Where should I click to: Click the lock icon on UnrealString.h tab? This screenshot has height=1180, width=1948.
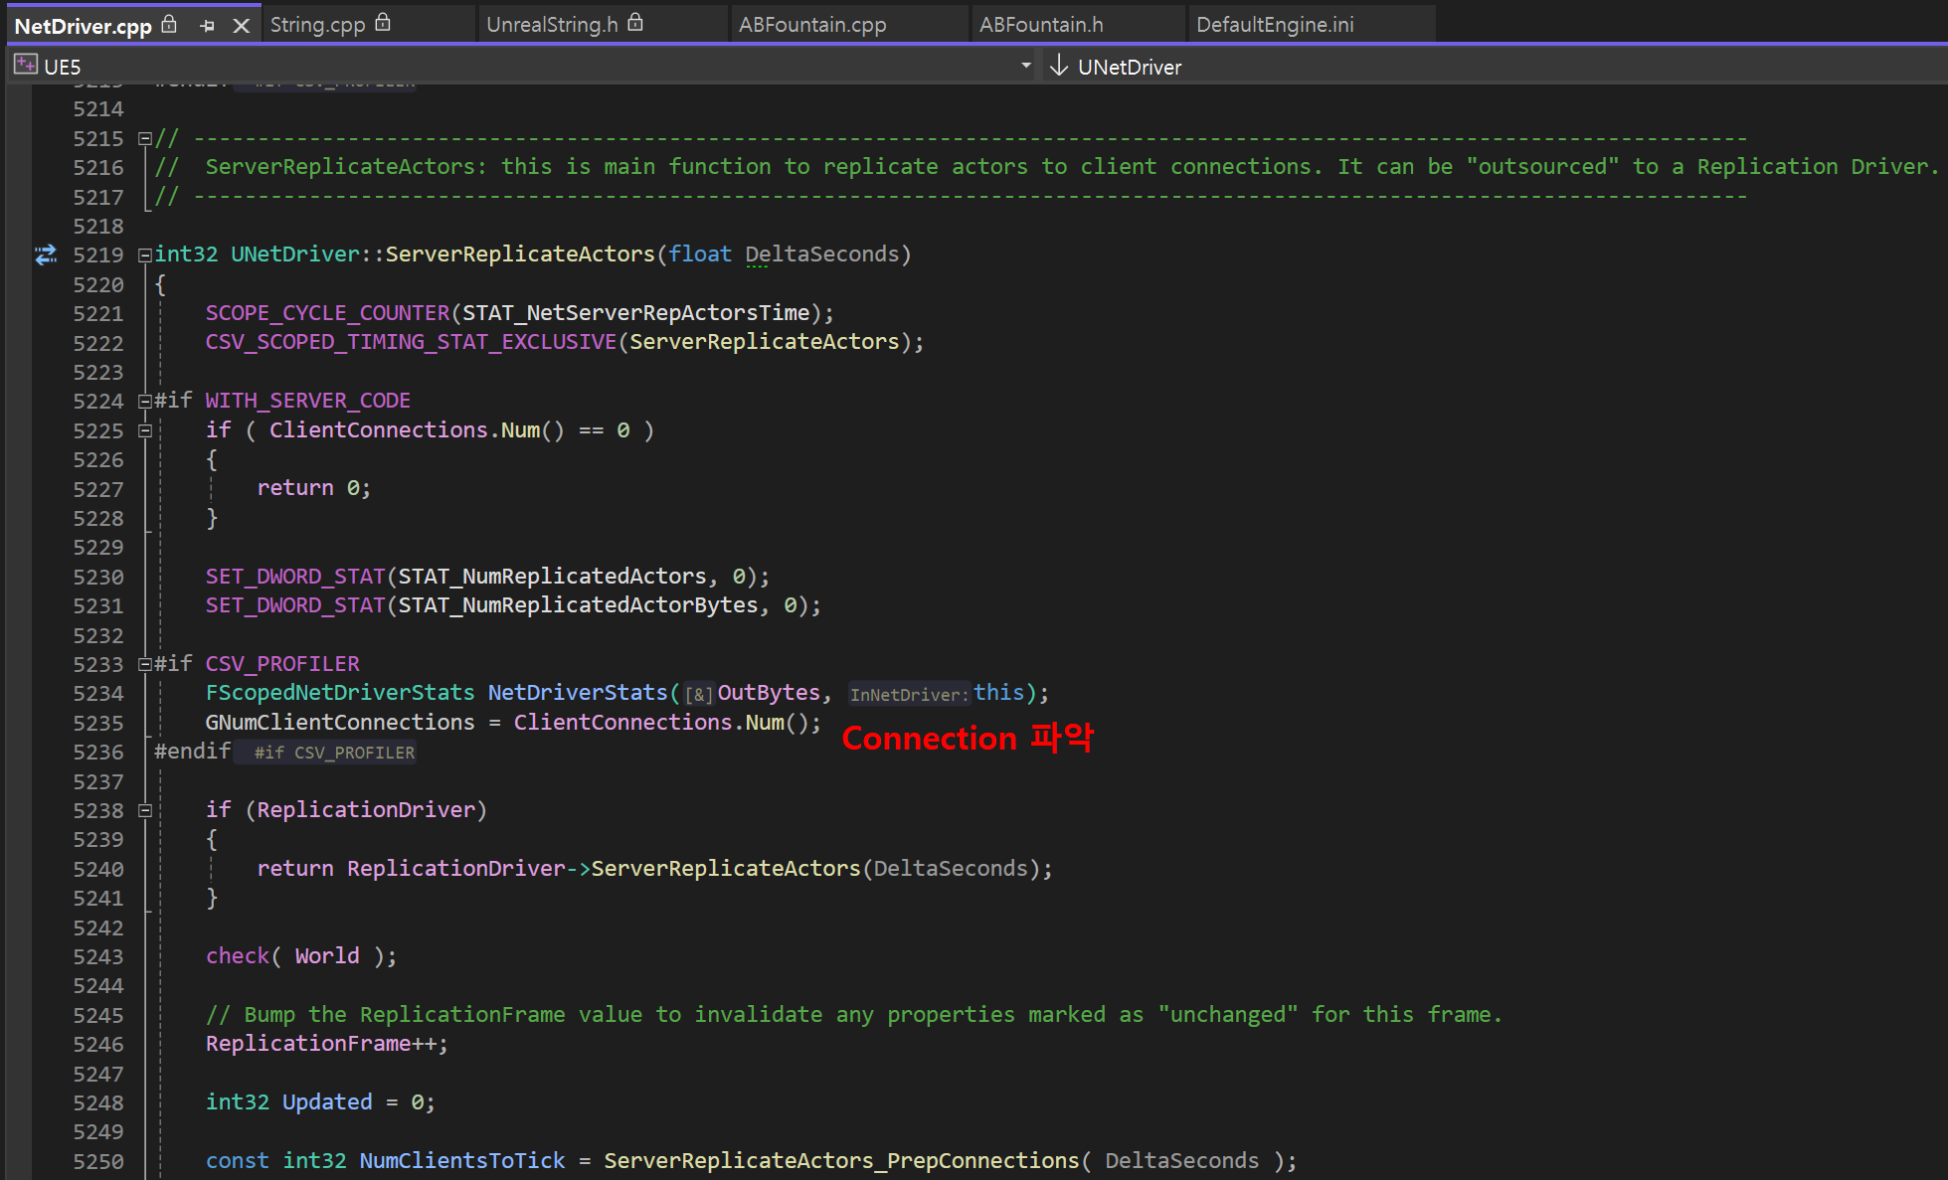tap(635, 23)
